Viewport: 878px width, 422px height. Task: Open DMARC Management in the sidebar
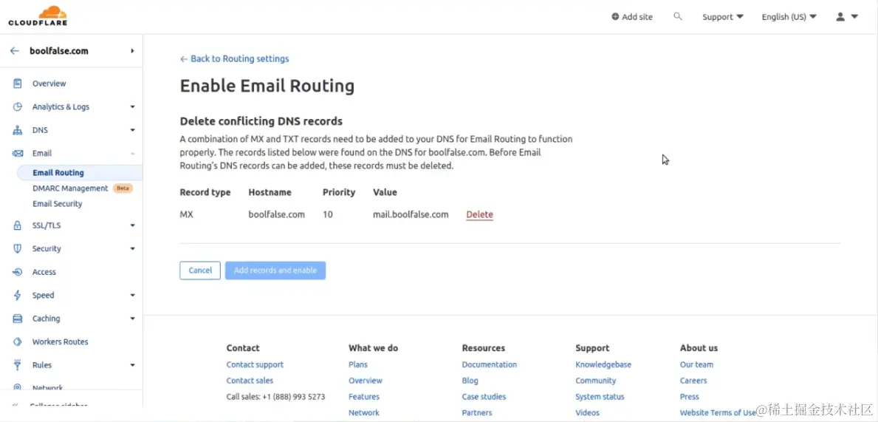[70, 188]
